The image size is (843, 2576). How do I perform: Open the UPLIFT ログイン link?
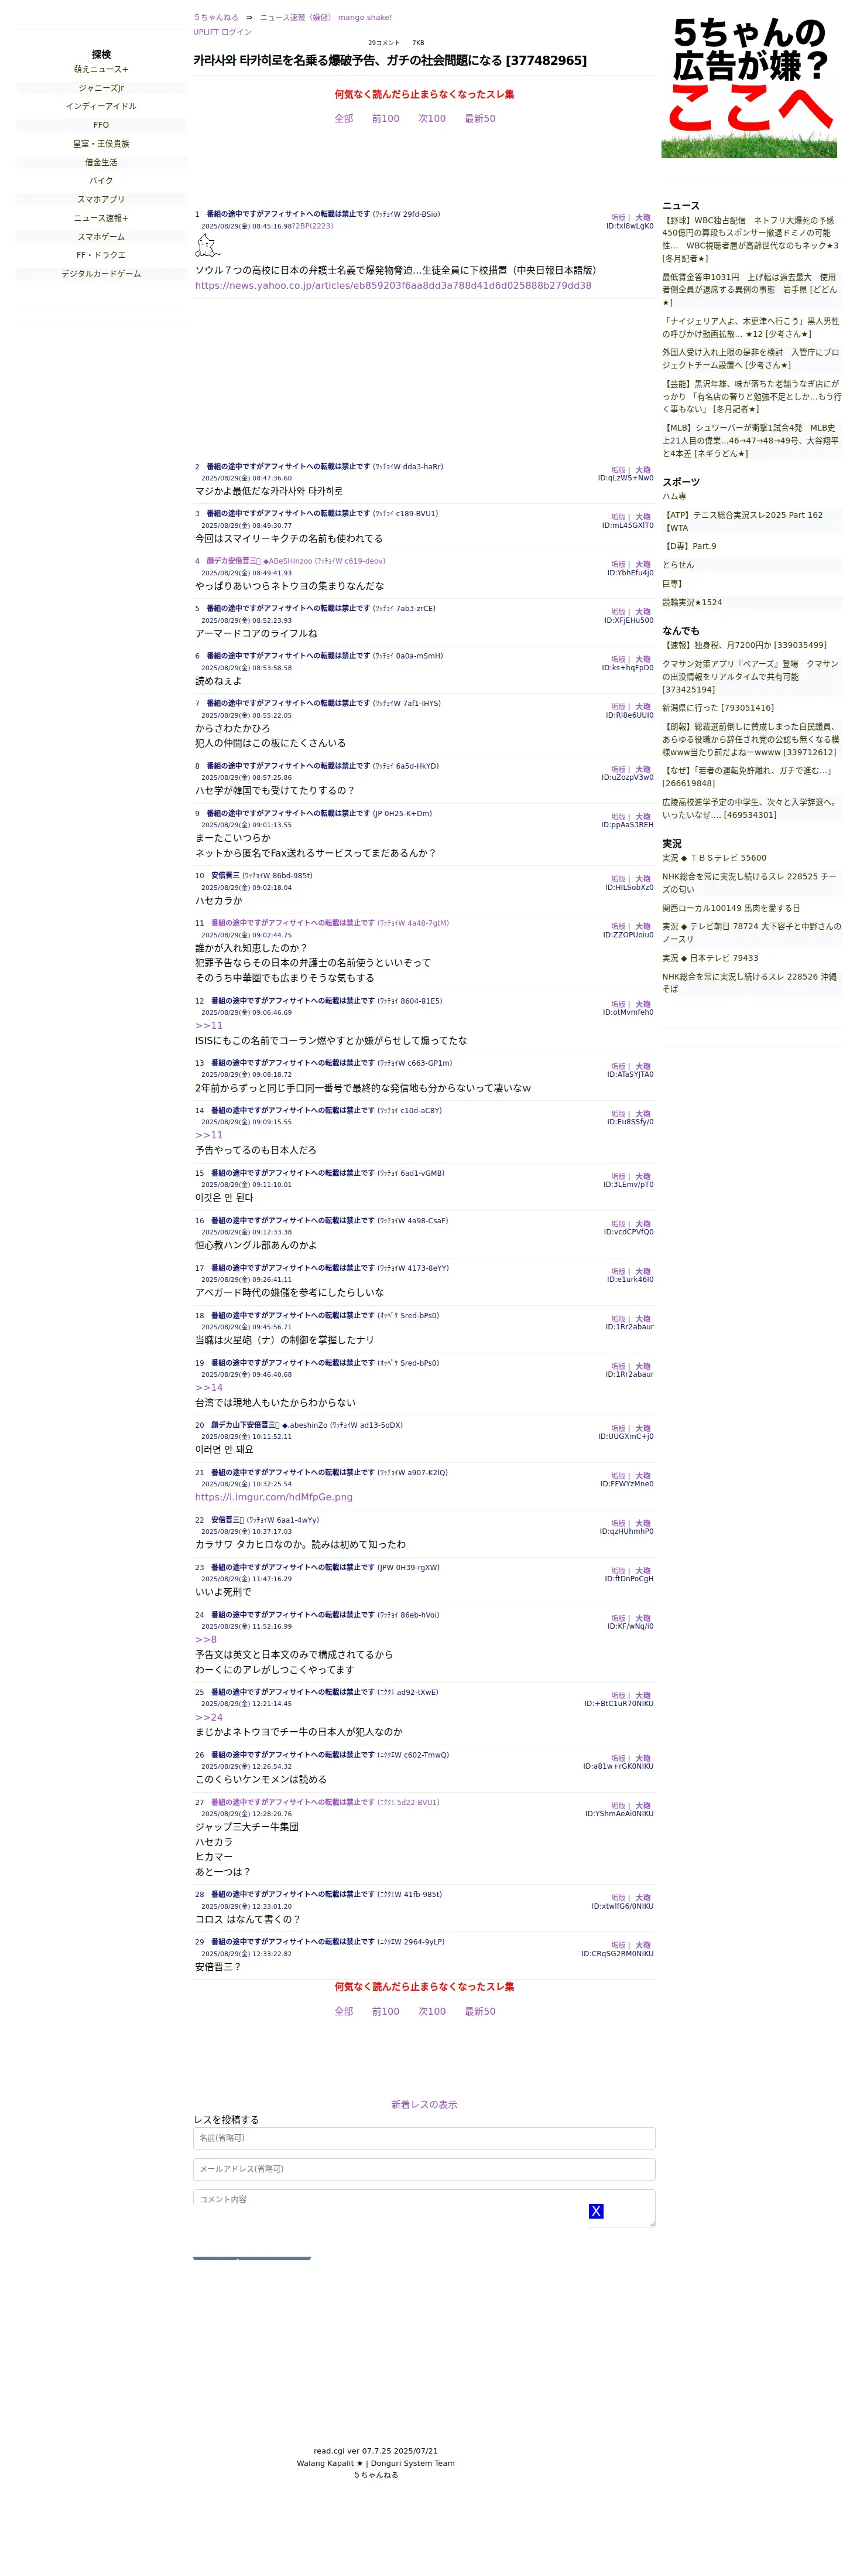(222, 32)
